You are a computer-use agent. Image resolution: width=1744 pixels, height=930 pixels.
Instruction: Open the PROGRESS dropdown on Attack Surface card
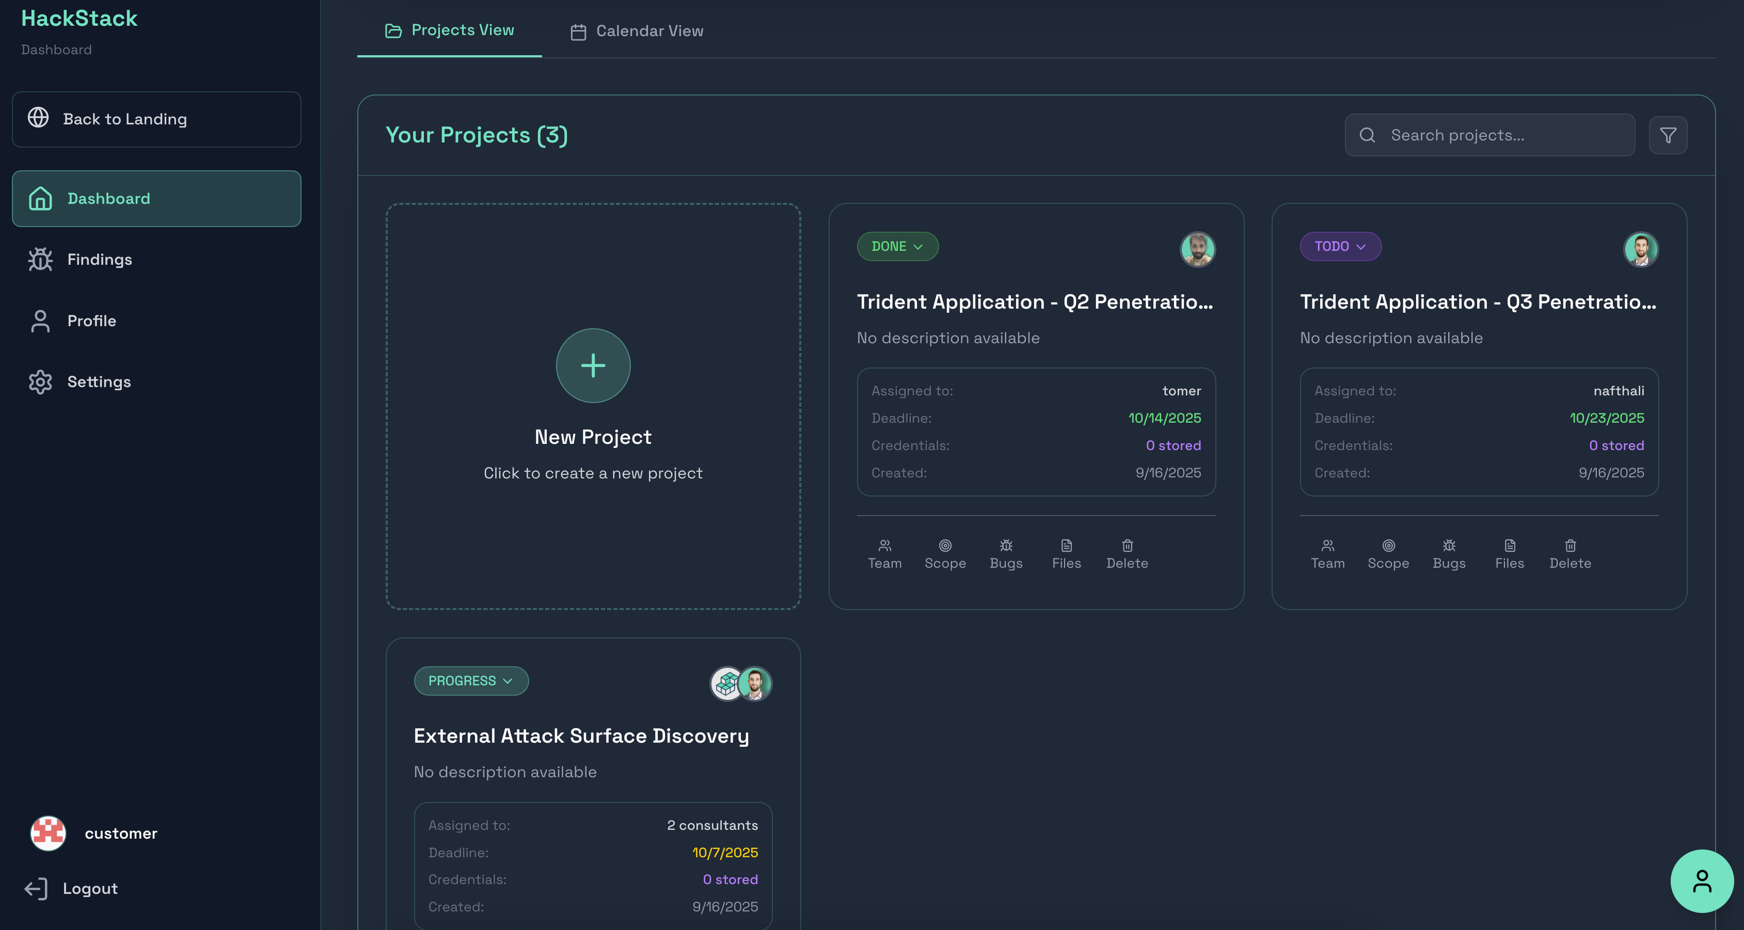click(x=470, y=681)
